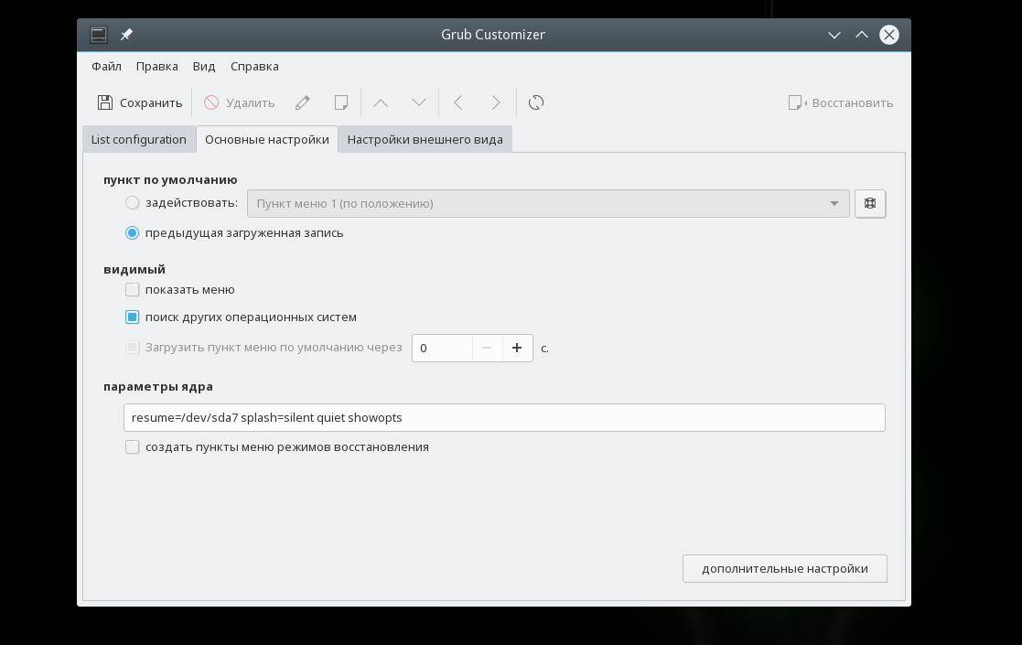
Task: Click the move up arrow icon
Action: pyautogui.click(x=381, y=102)
